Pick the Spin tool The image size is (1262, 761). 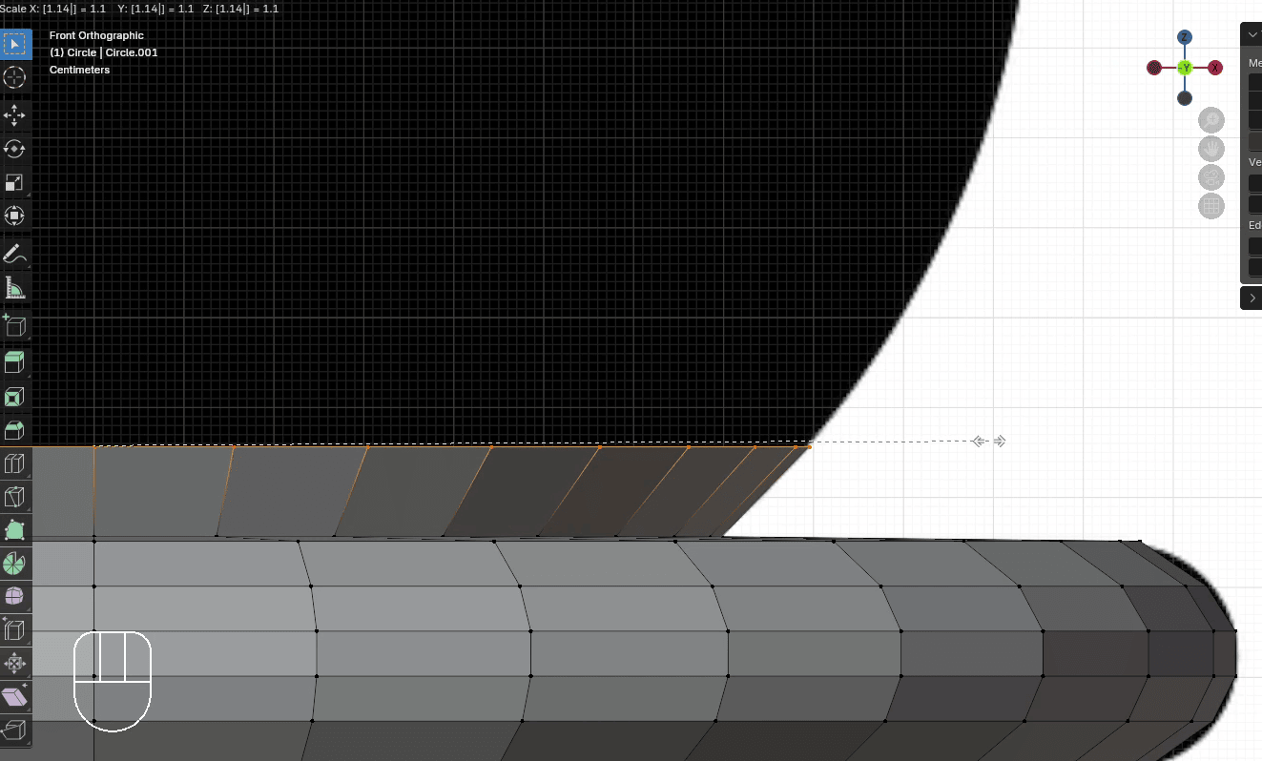click(14, 564)
